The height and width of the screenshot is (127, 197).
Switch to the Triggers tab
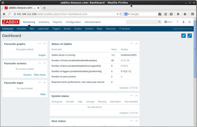tap(56, 29)
